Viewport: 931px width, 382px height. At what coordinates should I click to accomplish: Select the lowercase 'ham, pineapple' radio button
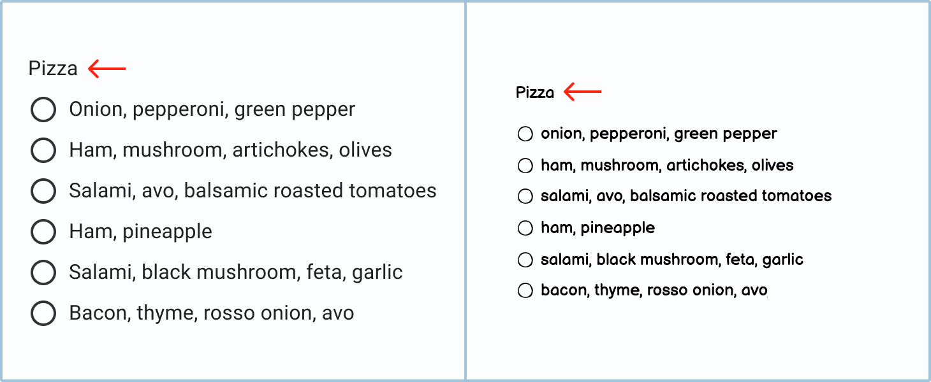tap(525, 228)
